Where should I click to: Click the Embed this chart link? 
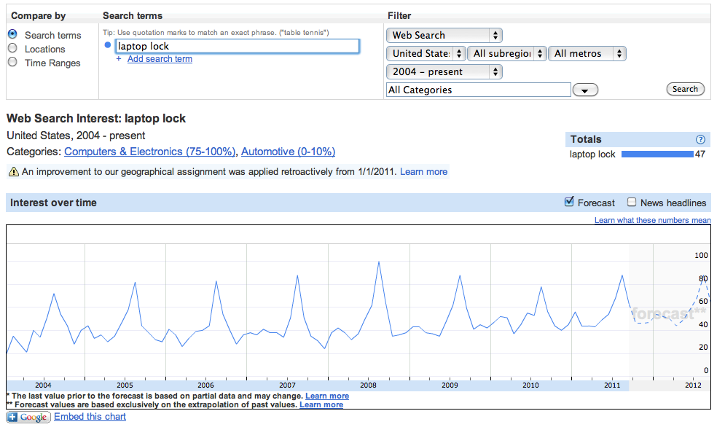point(90,417)
